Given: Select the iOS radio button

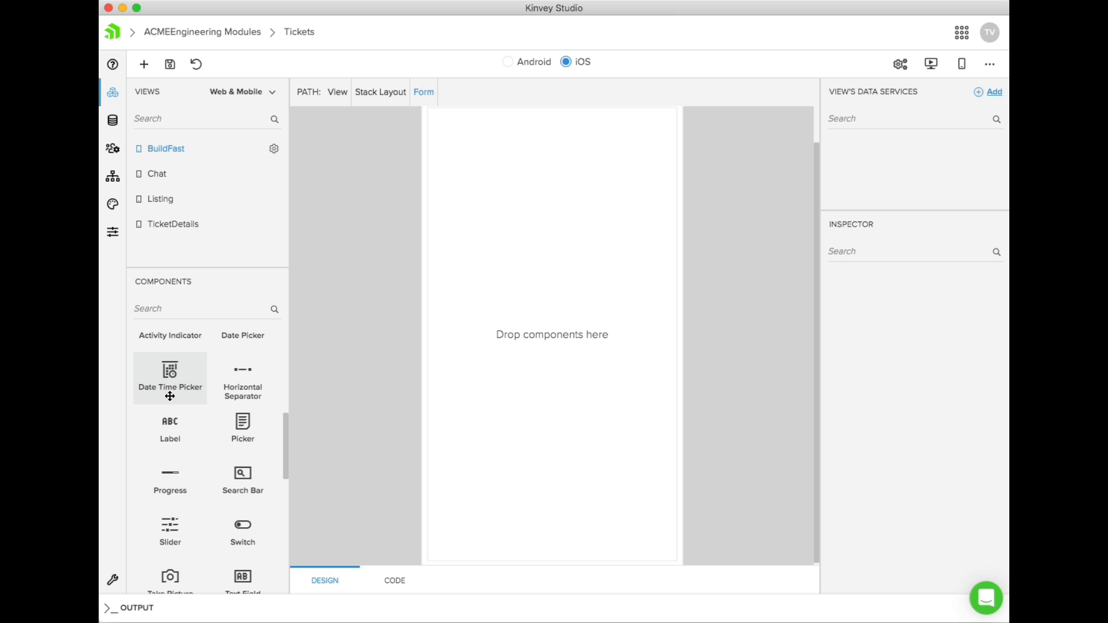Looking at the screenshot, I should 566,62.
